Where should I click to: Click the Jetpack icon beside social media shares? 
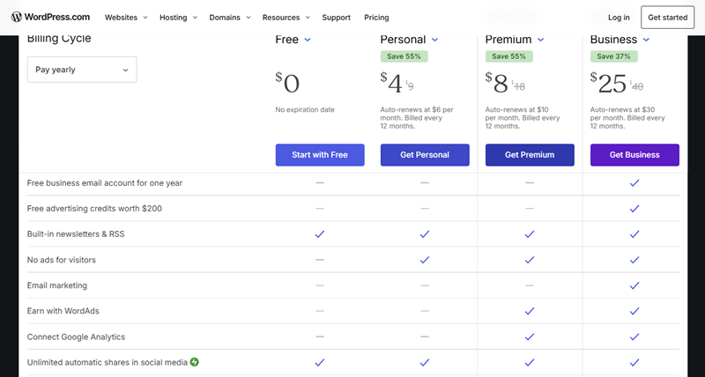(x=194, y=362)
